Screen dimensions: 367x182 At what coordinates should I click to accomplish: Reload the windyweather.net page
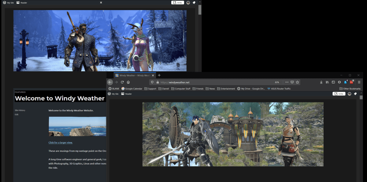122,82
